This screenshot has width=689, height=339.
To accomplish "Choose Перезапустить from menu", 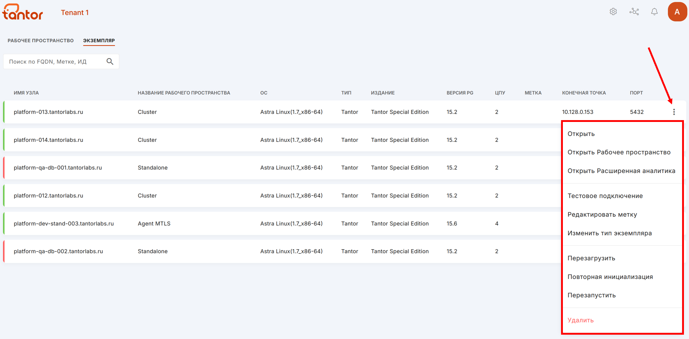I will pos(592,295).
